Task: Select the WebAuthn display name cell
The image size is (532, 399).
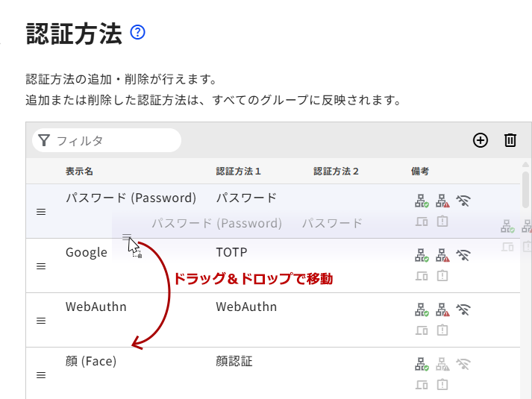Action: tap(96, 307)
